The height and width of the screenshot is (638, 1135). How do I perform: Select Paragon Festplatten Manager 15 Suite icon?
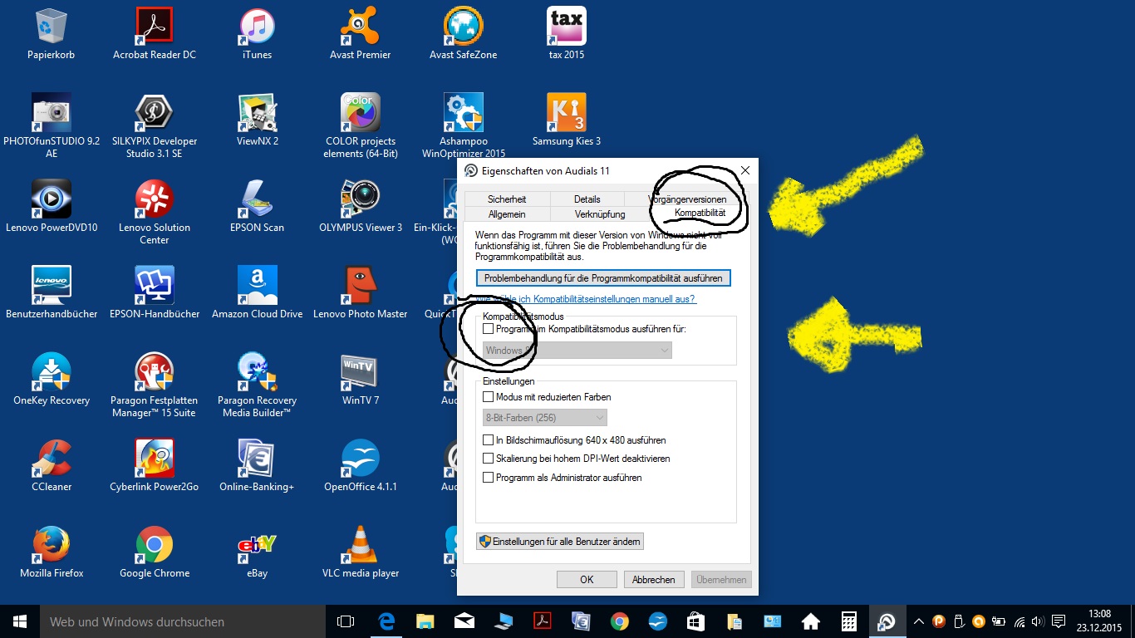pos(155,385)
